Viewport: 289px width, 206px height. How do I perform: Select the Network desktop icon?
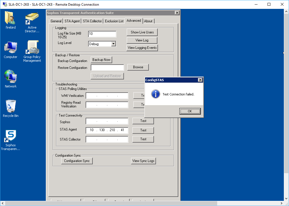coord(11,79)
